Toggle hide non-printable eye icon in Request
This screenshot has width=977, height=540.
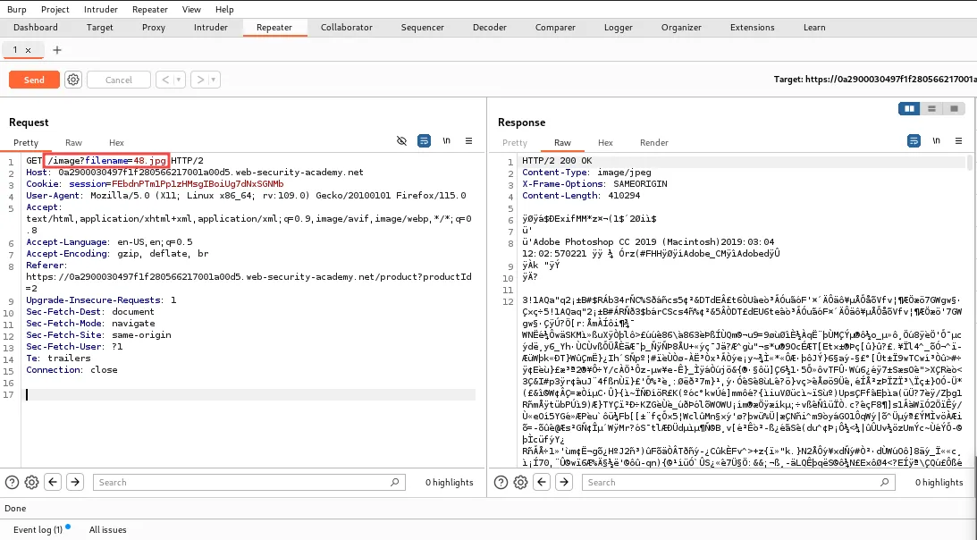(x=402, y=141)
